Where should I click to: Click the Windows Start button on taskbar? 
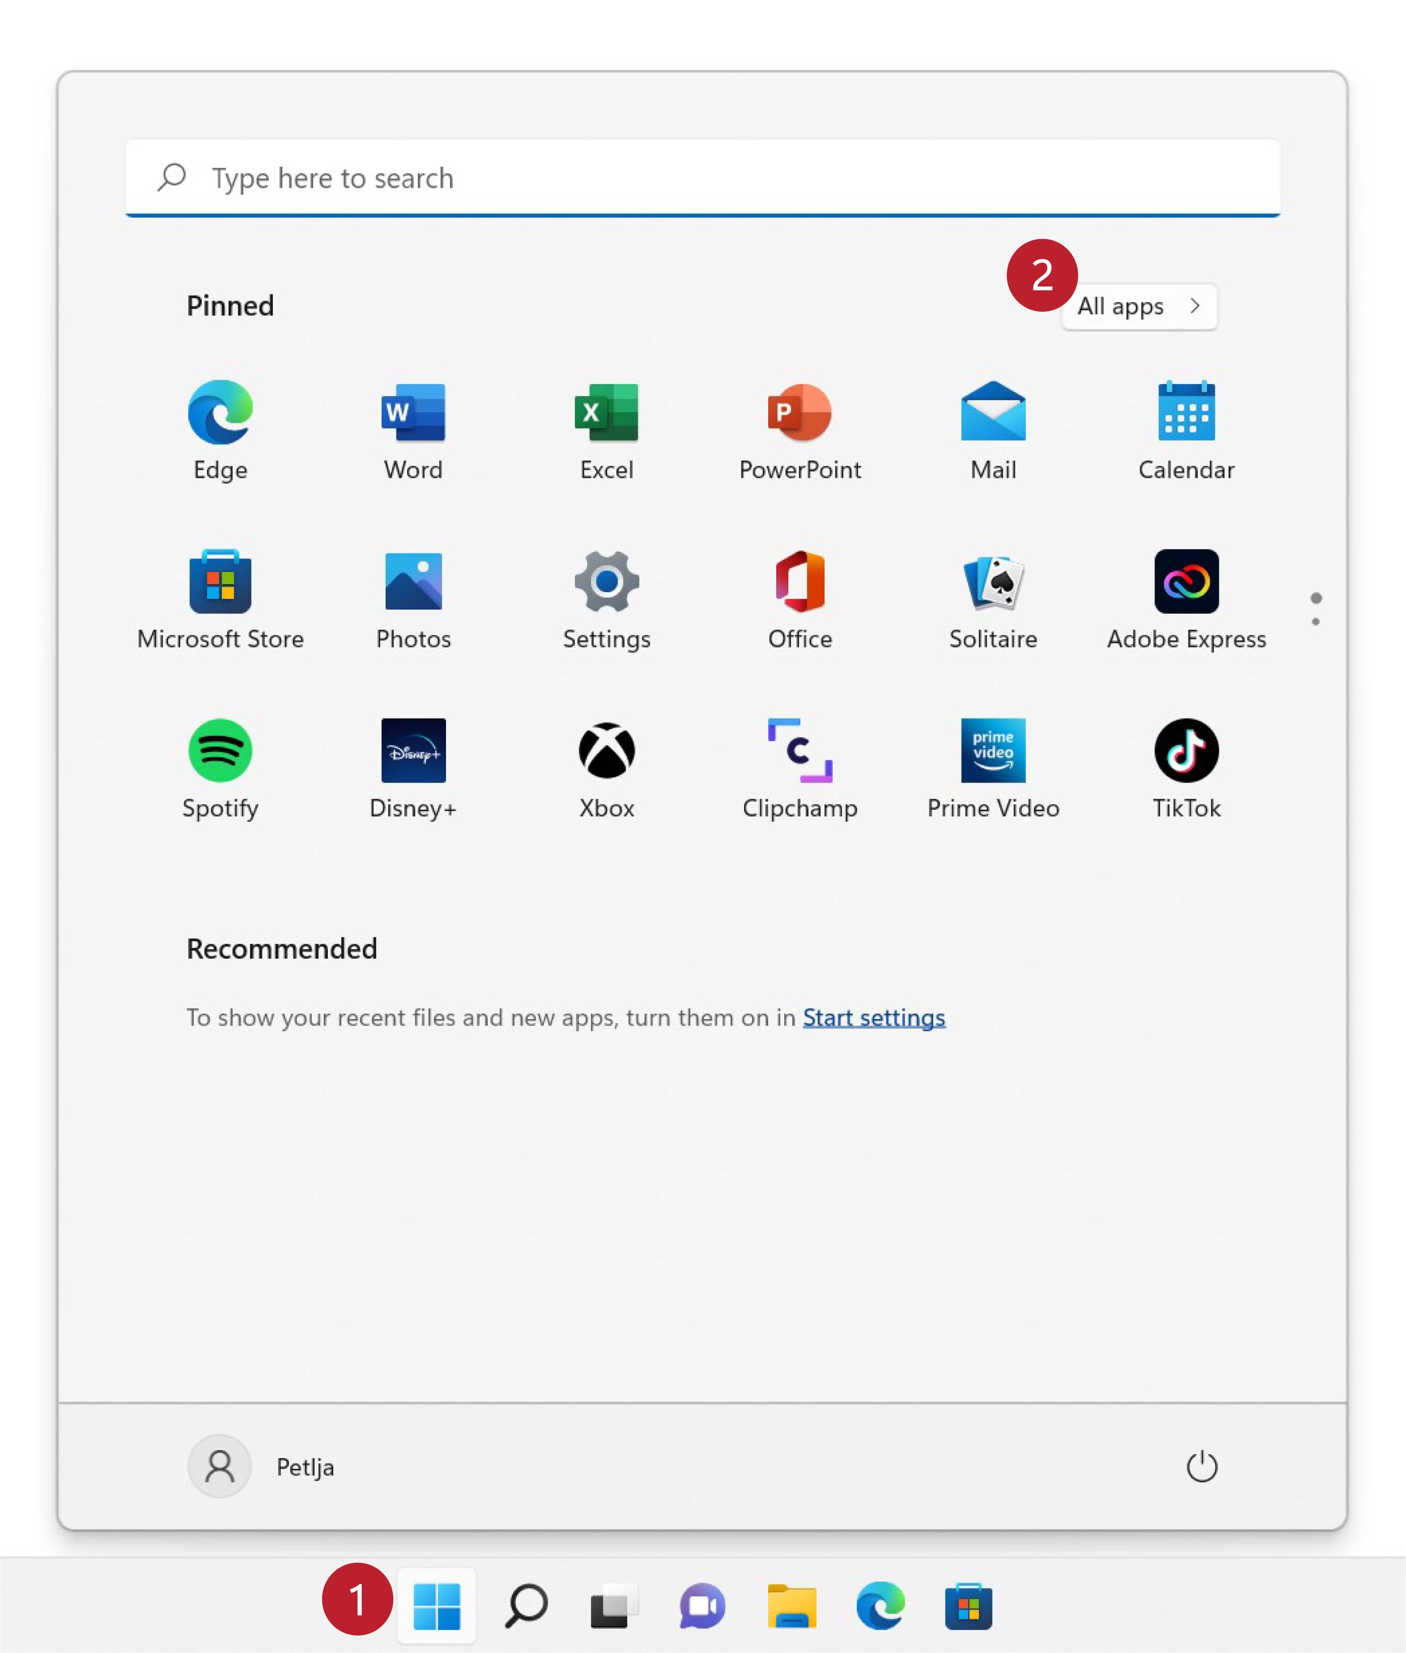click(437, 1606)
